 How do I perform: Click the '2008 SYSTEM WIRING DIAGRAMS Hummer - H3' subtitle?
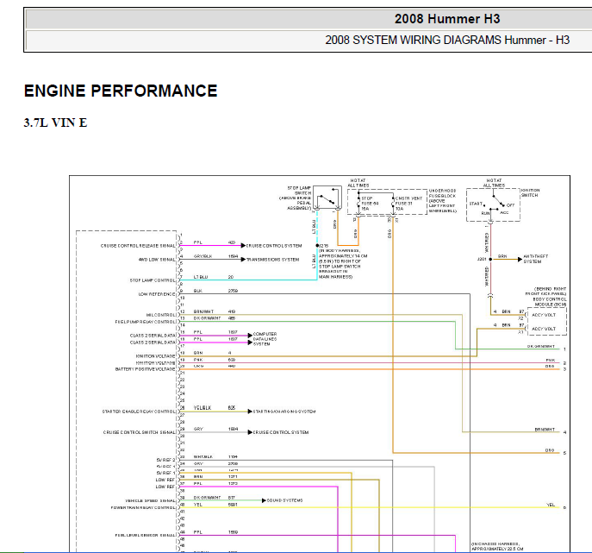[447, 40]
